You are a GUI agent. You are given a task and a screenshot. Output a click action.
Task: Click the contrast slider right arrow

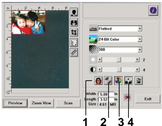coord(137,69)
